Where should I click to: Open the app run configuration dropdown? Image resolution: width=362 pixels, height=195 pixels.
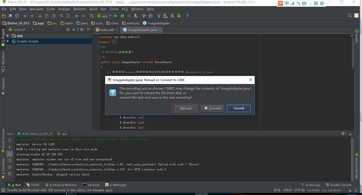tap(104, 16)
